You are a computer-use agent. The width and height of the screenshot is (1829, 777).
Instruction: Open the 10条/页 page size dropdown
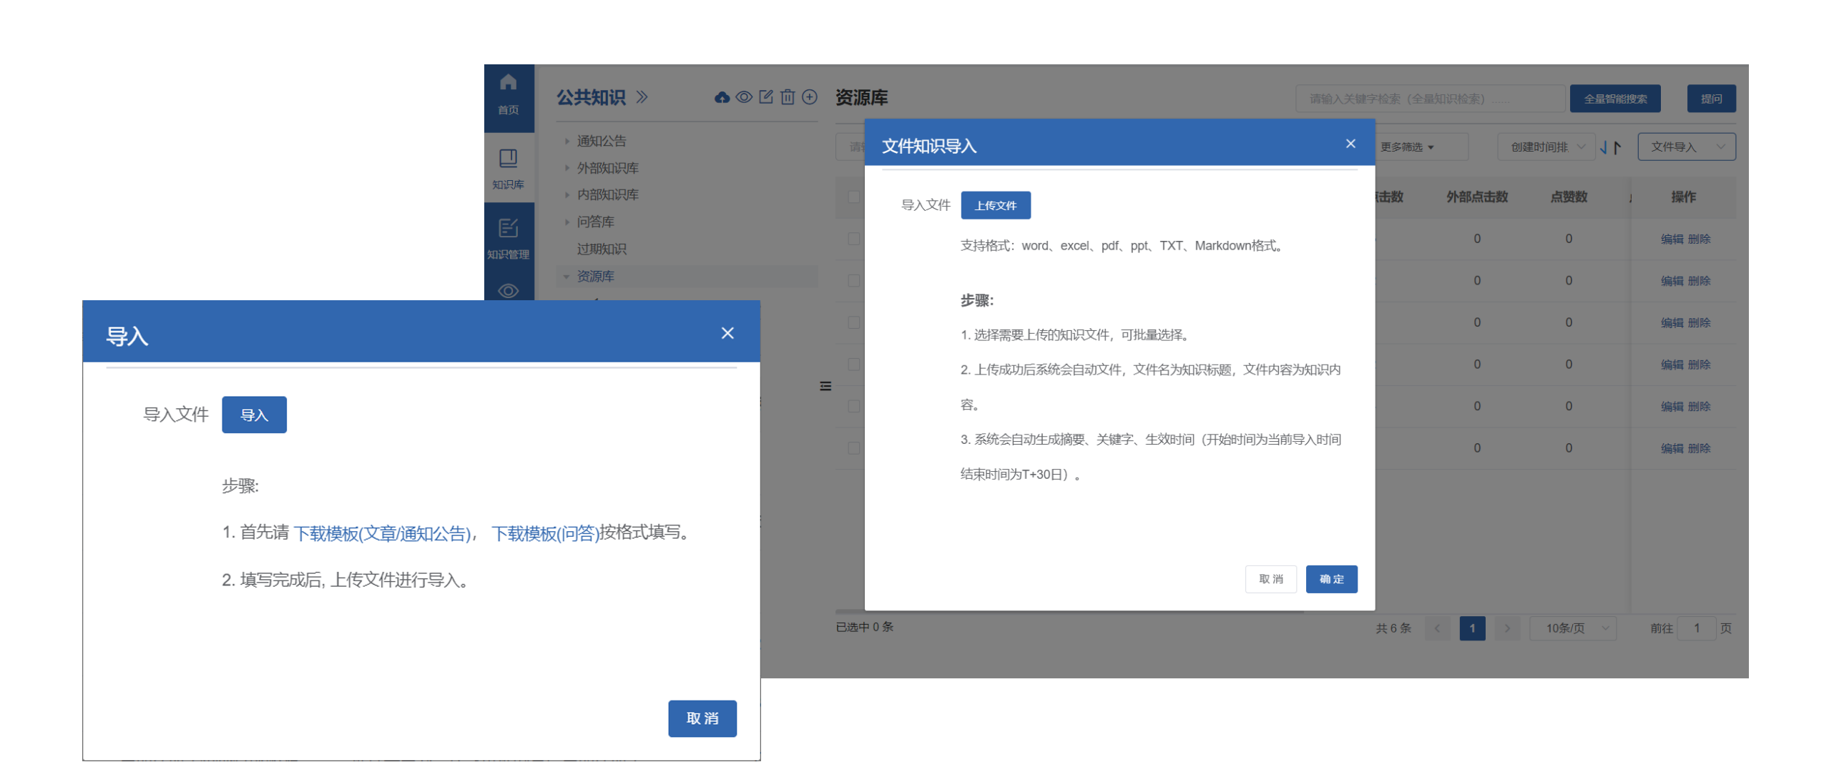[1572, 628]
